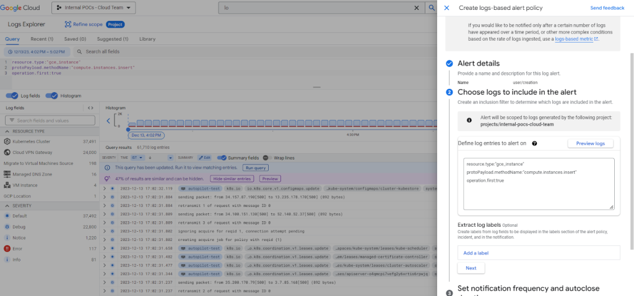
Task: Expand the 17:02:31.658 log entry
Action: [105, 248]
